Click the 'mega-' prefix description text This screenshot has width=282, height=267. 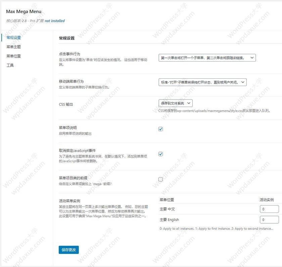[85, 184]
